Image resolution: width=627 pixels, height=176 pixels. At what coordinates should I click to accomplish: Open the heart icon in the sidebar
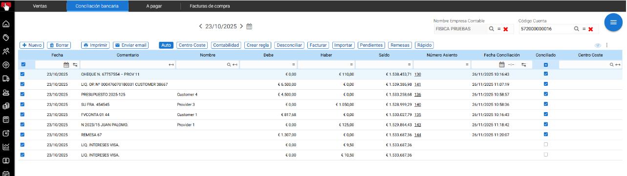coord(6,65)
